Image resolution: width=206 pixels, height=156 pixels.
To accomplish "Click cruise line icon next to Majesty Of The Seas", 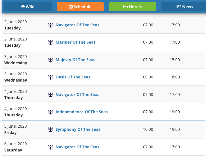I will pyautogui.click(x=51, y=60).
